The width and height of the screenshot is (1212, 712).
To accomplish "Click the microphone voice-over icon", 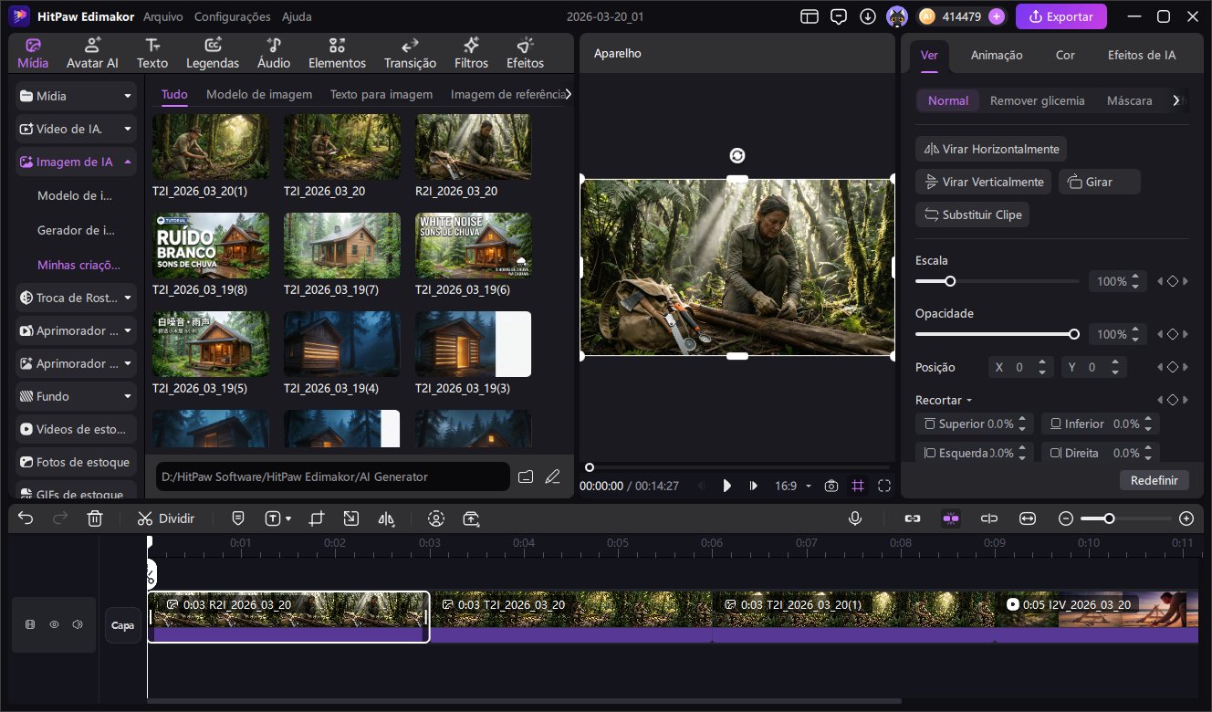I will click(855, 518).
